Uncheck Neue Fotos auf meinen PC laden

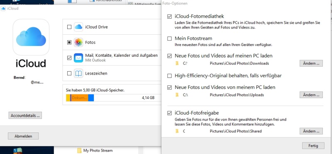tap(169, 56)
